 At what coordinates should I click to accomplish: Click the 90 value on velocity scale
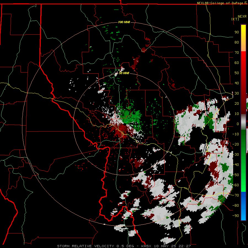(x=237, y=32)
